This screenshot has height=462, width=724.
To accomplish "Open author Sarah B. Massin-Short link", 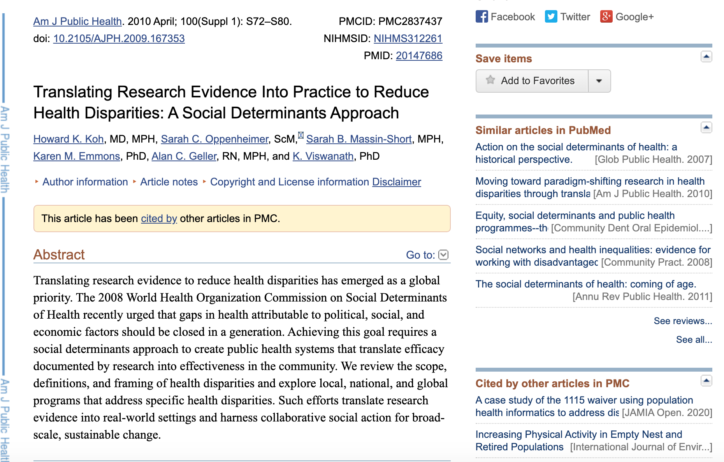I will (x=359, y=139).
